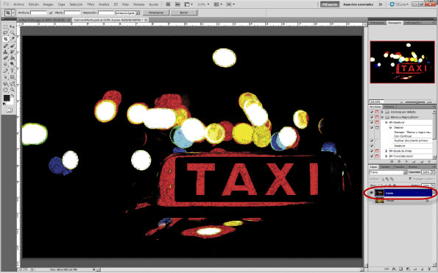Screen dimensions: 438x273
Task: Select the Quick Selection tool
Action: pos(13,33)
